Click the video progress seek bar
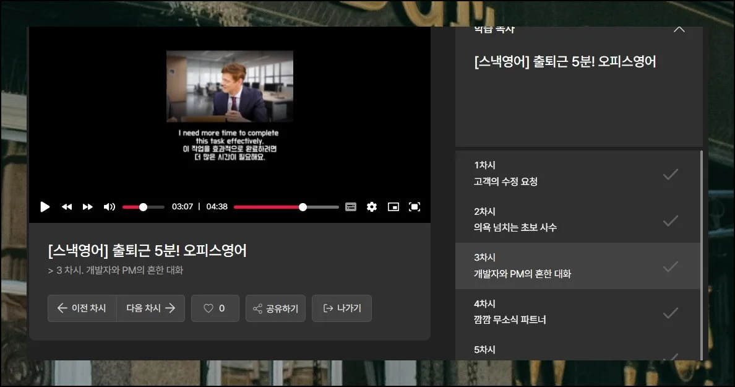 286,207
